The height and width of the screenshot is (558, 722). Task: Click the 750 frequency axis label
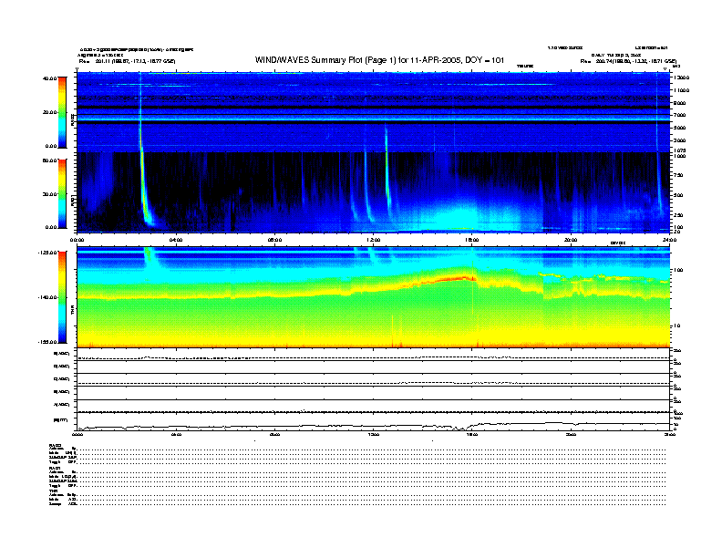pyautogui.click(x=678, y=175)
